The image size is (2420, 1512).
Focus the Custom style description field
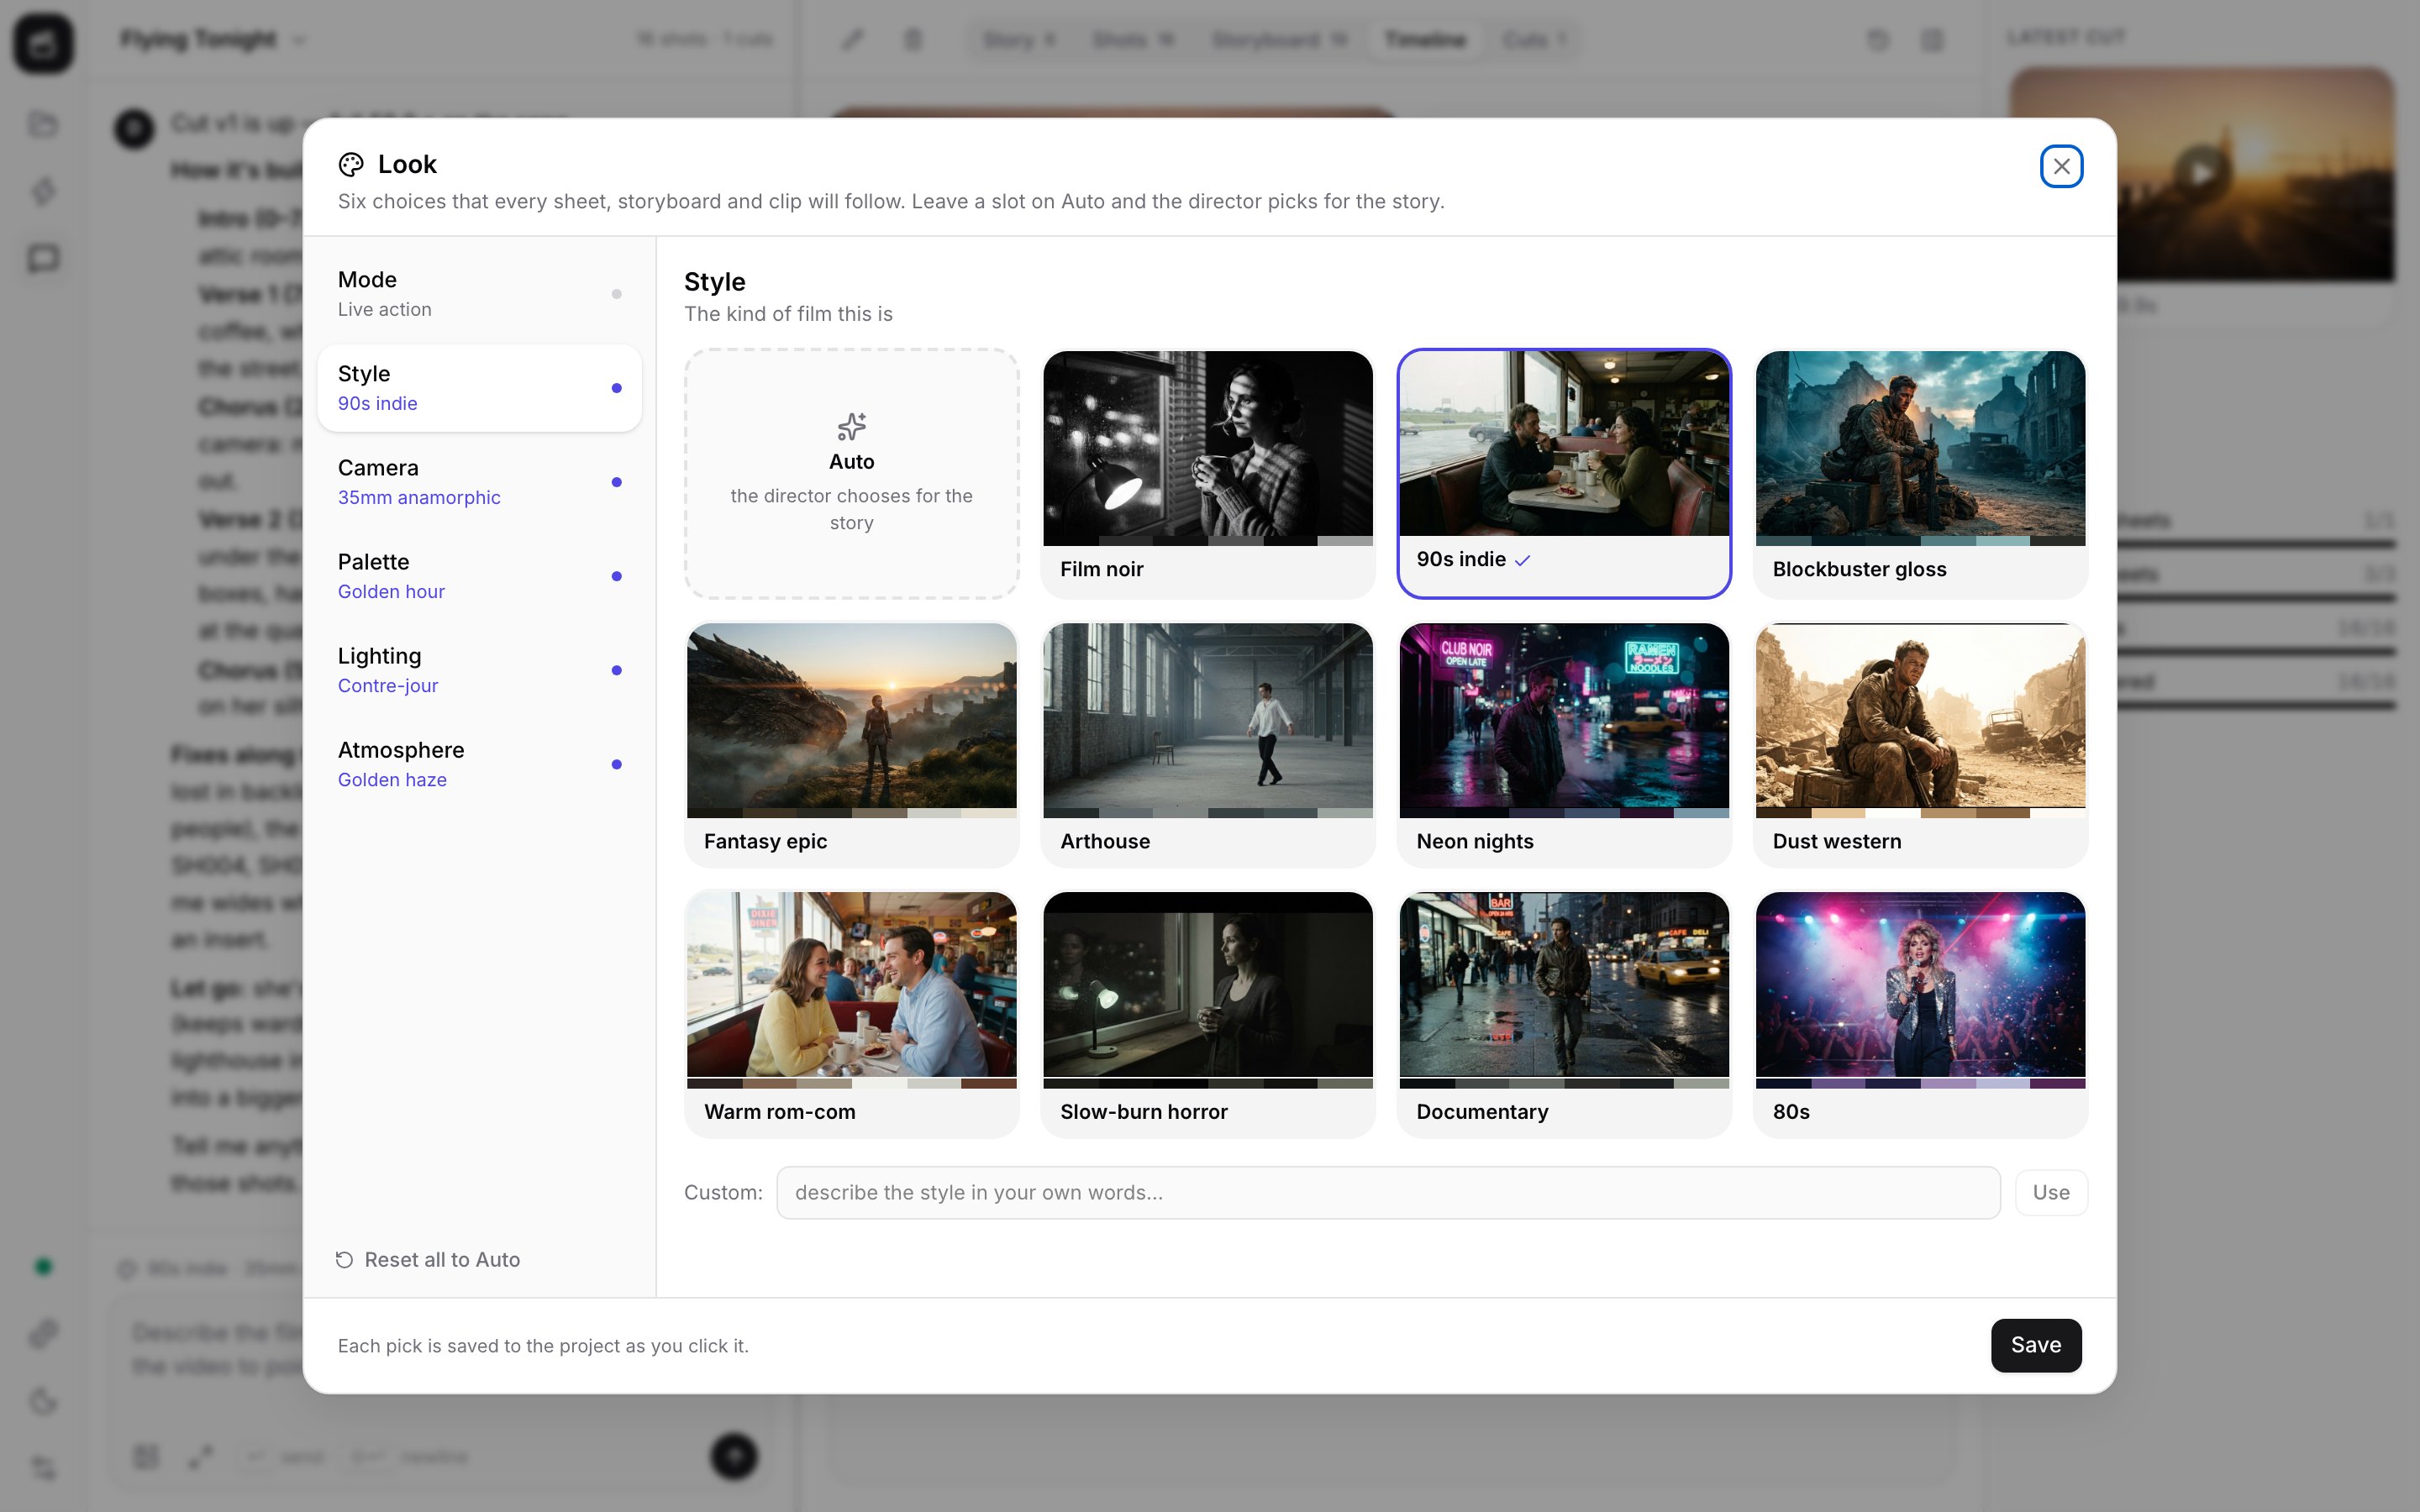[1388, 1192]
